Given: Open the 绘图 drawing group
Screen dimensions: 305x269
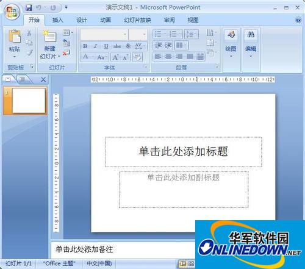Looking at the screenshot, I should click(x=231, y=43).
